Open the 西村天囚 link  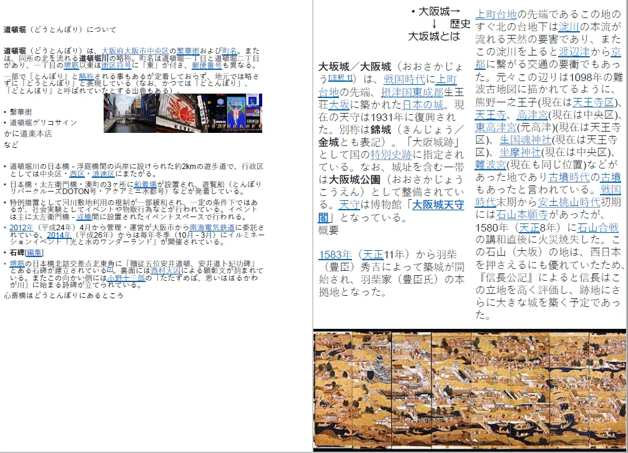(x=165, y=271)
